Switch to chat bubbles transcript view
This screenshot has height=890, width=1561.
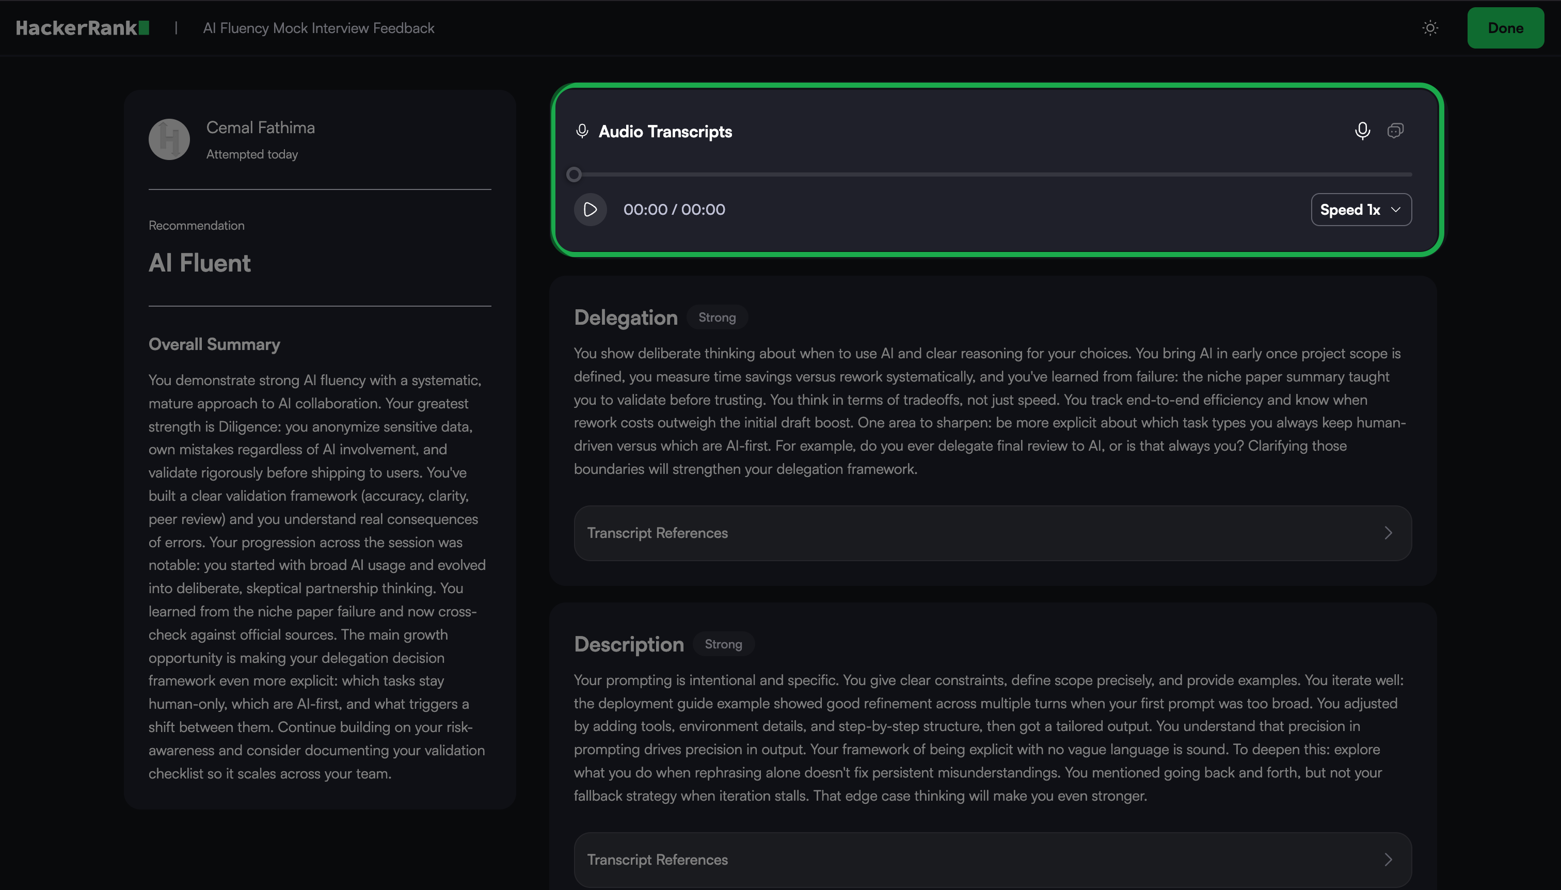[x=1395, y=131]
